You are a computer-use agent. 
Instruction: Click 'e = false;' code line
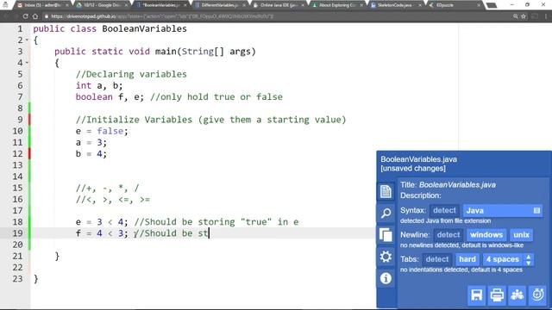tap(102, 131)
